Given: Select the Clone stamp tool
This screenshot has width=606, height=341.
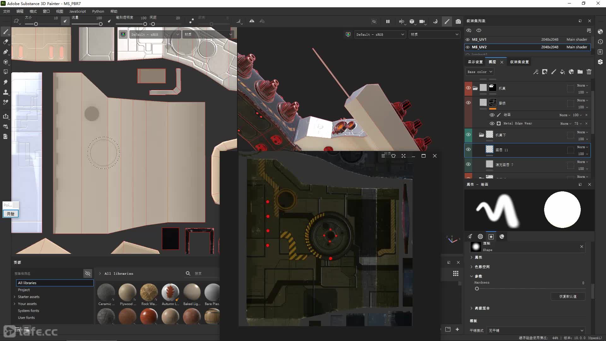Looking at the screenshot, I should tap(5, 92).
